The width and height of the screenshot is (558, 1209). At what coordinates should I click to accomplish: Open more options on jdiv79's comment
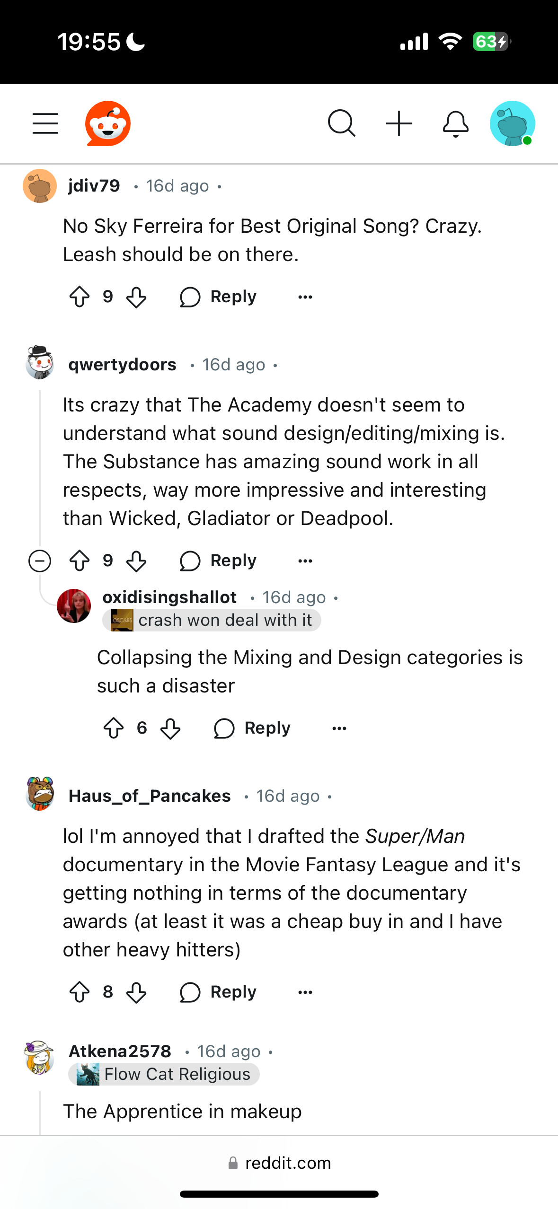(x=305, y=297)
